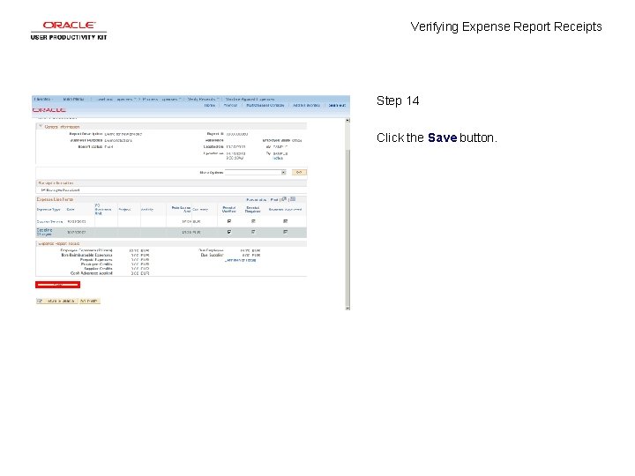Select Travel and Expenses breadcrumb
635x476 pixels.
click(115, 99)
